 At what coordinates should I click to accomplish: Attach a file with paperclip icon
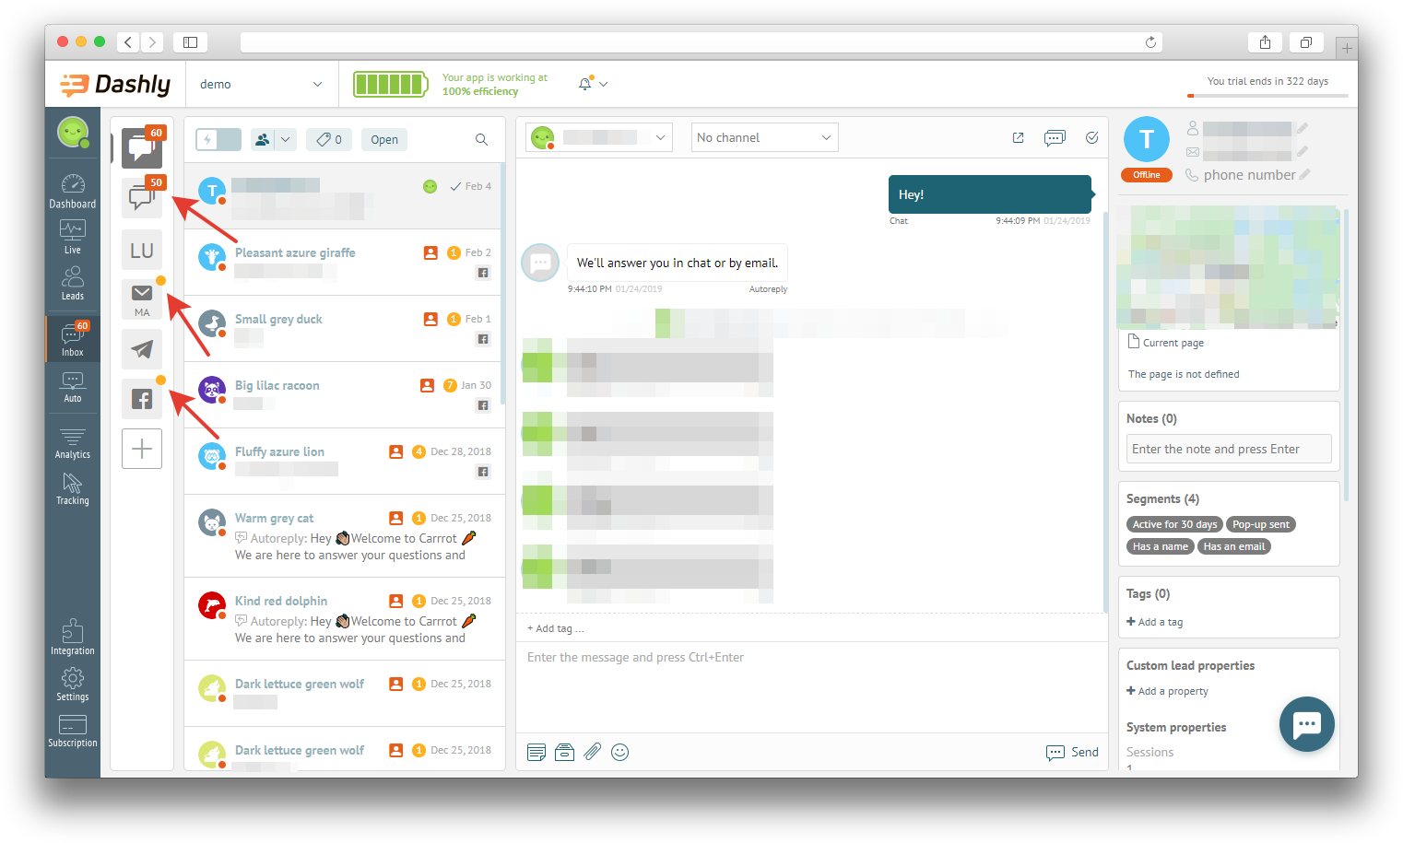click(x=593, y=752)
